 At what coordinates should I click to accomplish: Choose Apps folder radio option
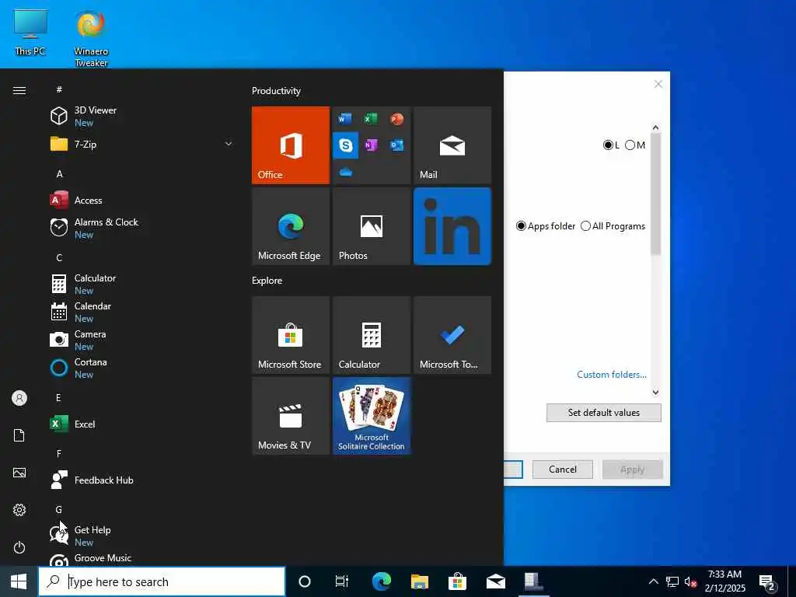(546, 226)
